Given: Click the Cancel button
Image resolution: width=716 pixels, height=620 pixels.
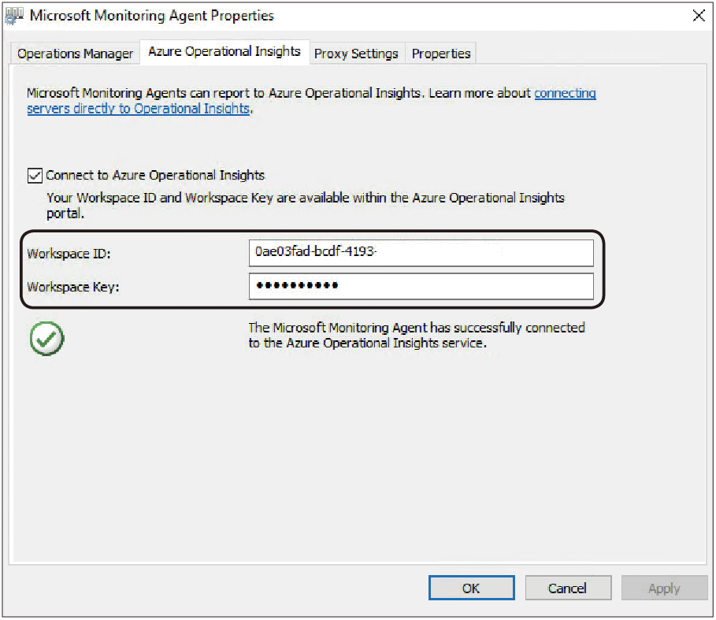Looking at the screenshot, I should pos(568,588).
